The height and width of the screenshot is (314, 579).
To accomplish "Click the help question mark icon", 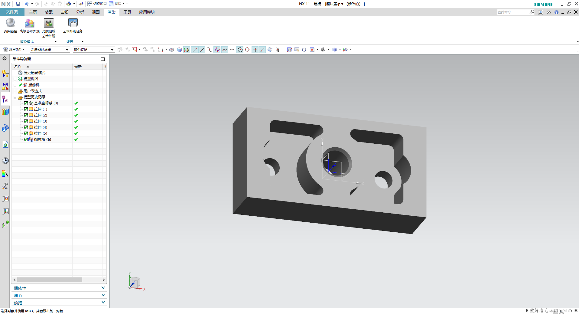I will click(556, 12).
